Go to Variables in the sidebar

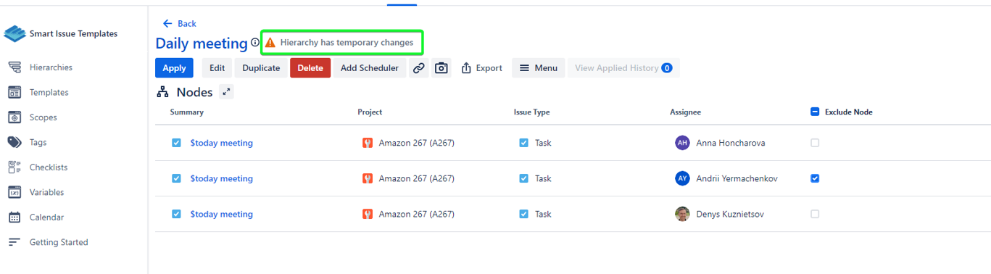[46, 192]
